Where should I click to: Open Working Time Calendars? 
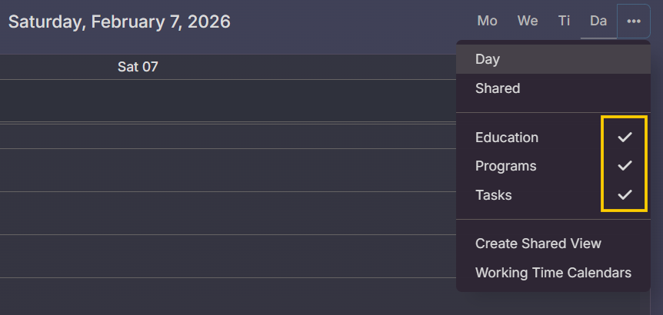point(553,273)
